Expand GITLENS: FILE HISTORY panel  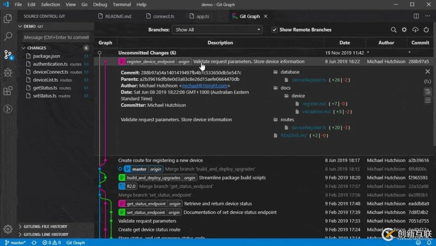tap(45, 227)
